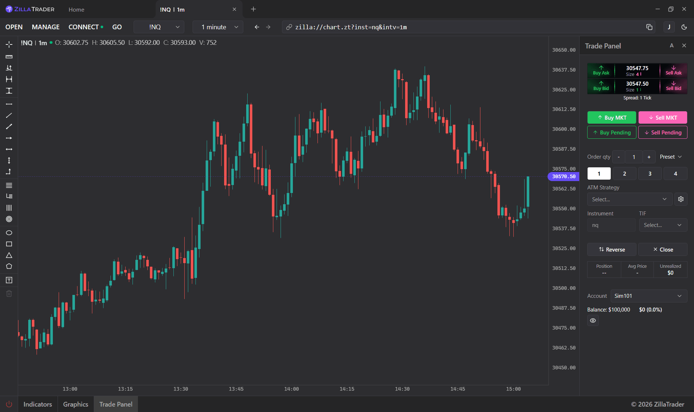Screen dimensions: 694x412
Task: Select the horizontal range H-shaped tool
Action: pos(9,79)
